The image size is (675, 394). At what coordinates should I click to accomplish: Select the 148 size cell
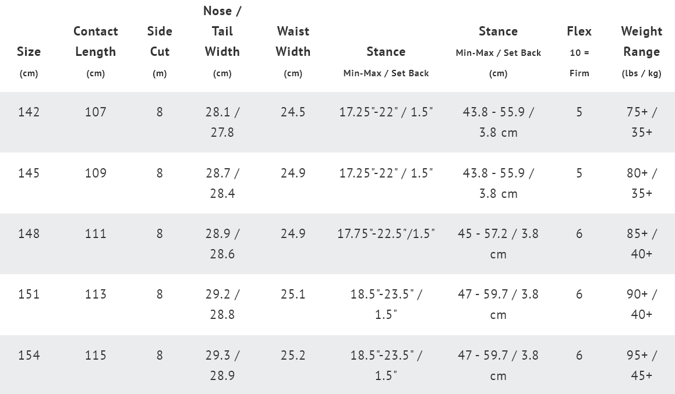(29, 233)
